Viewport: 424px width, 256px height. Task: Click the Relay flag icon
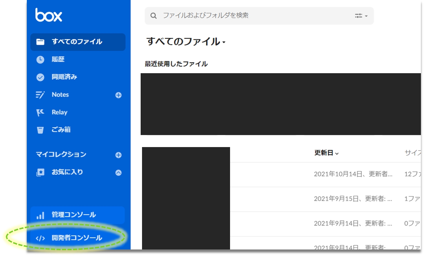pos(40,112)
